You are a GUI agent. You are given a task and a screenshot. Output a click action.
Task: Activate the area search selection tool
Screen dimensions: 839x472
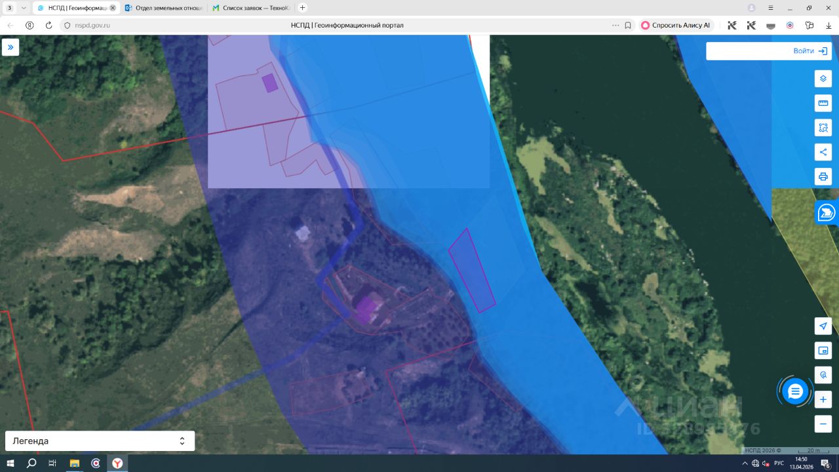[823, 127]
